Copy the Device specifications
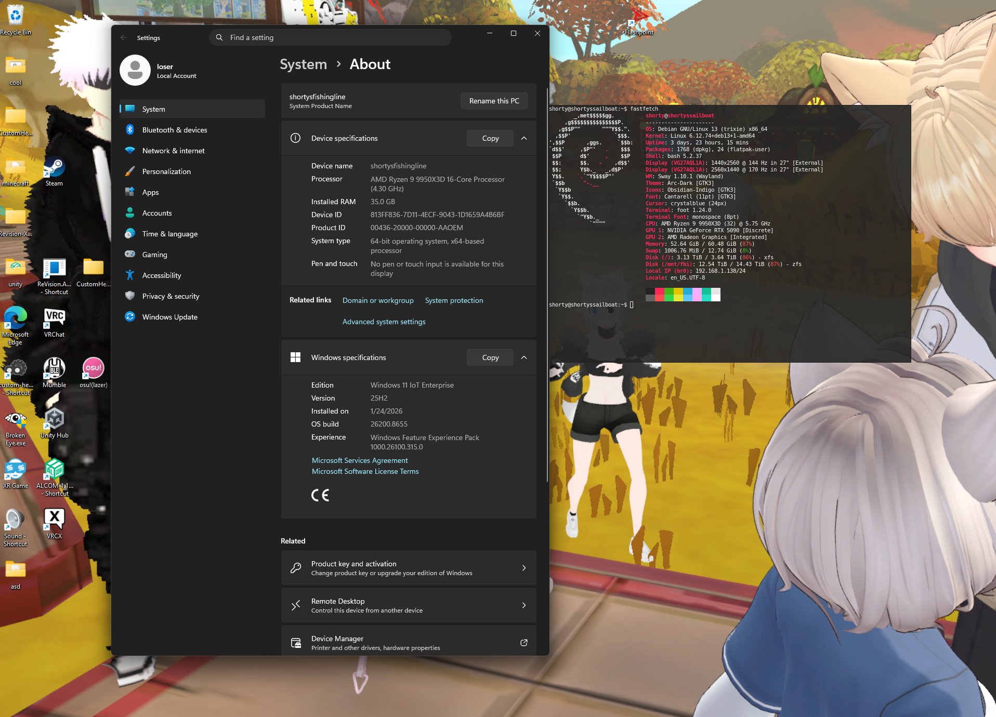 click(490, 138)
